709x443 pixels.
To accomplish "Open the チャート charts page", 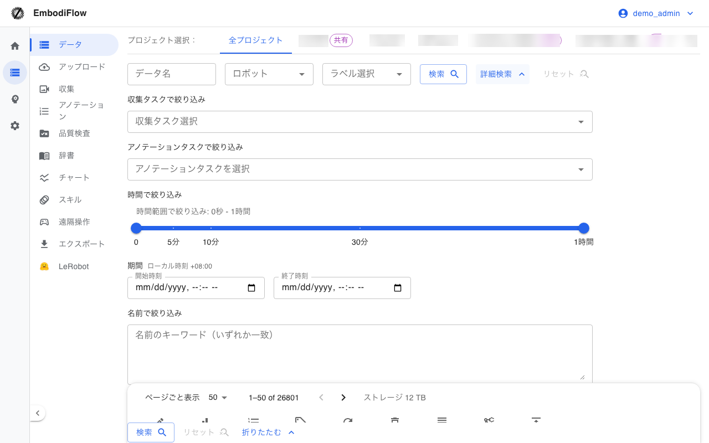I will (x=74, y=178).
